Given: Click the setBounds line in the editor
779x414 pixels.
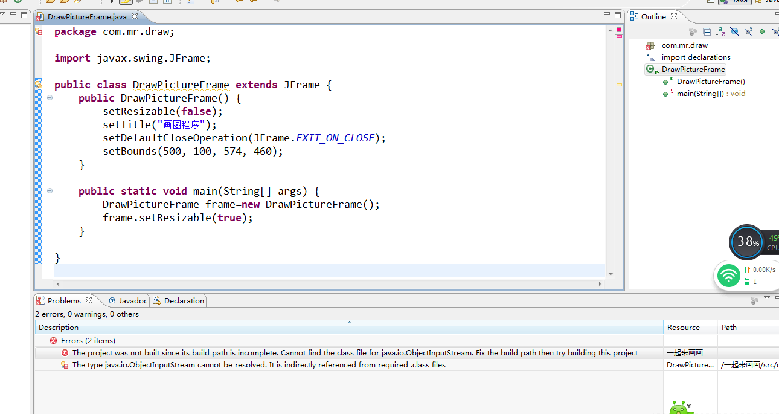Looking at the screenshot, I should [193, 151].
